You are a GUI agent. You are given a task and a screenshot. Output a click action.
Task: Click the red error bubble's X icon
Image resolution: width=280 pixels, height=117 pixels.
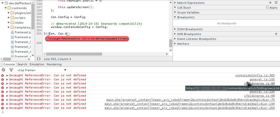coord(47,38)
